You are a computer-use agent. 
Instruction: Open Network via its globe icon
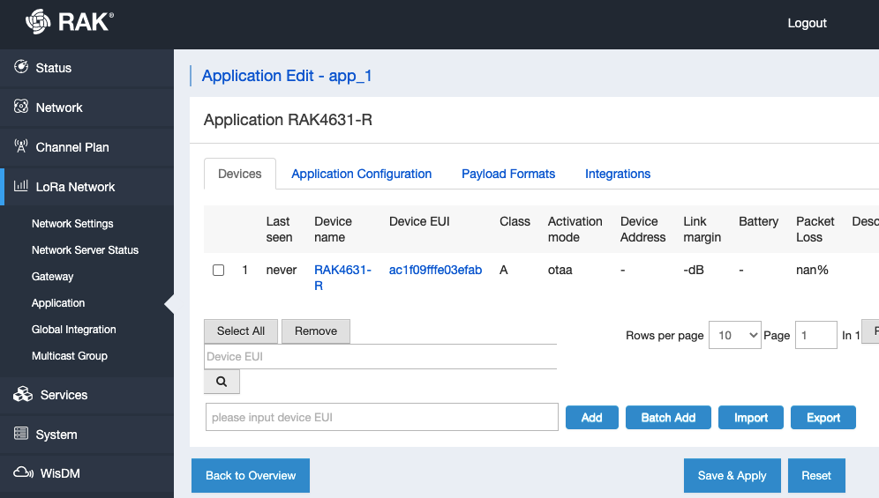click(21, 107)
